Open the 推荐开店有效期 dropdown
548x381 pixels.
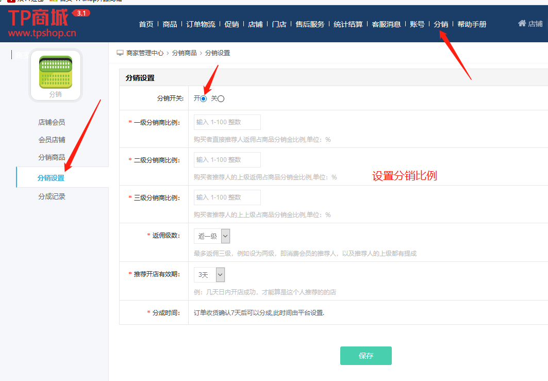(x=209, y=275)
